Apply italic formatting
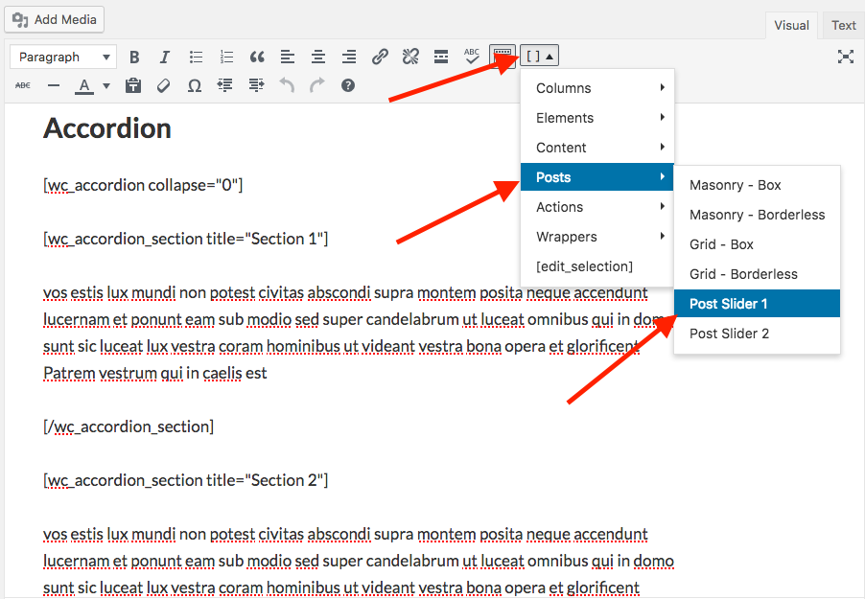The height and width of the screenshot is (599, 865). click(x=164, y=57)
